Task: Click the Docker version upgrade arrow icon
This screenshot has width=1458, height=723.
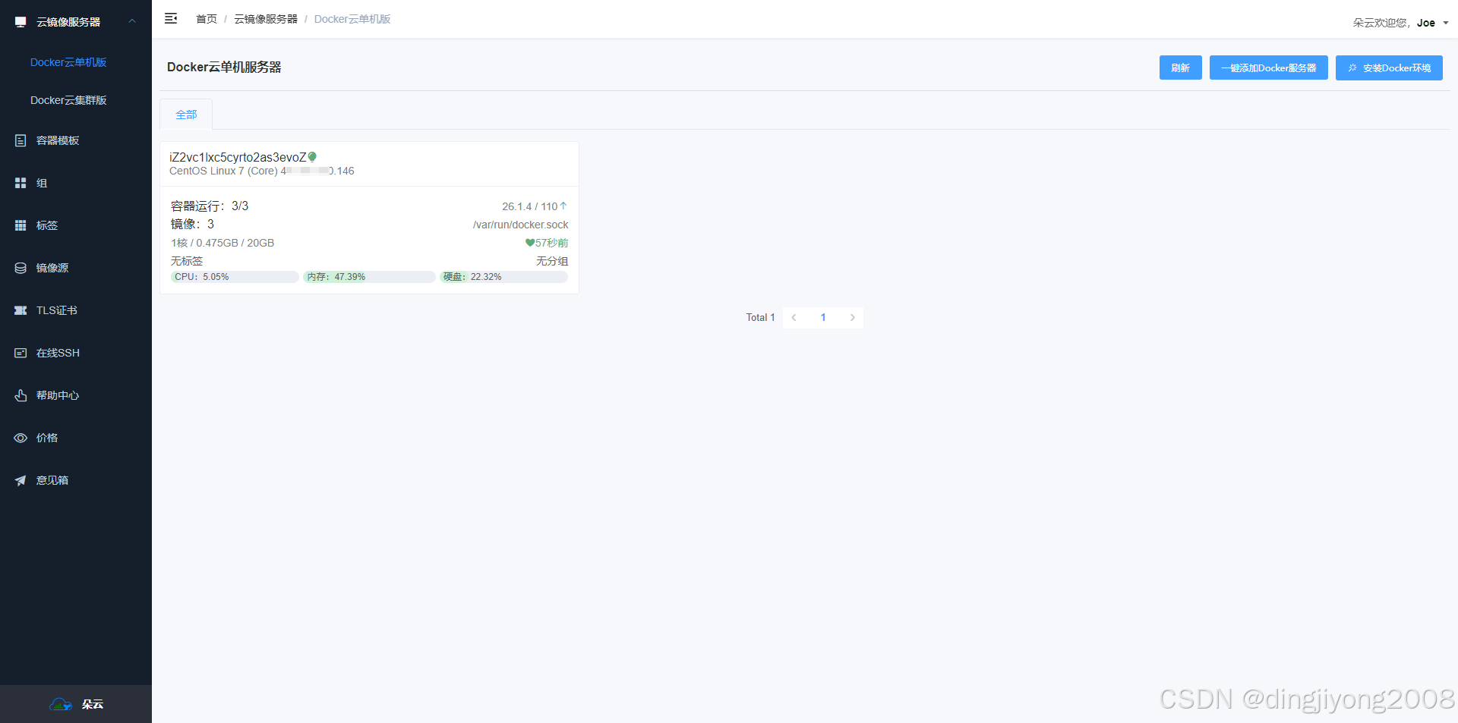Action: click(x=563, y=206)
